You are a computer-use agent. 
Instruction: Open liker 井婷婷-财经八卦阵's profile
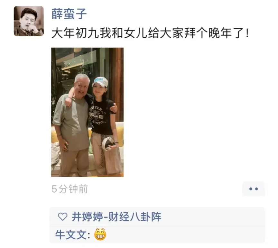(x=116, y=216)
